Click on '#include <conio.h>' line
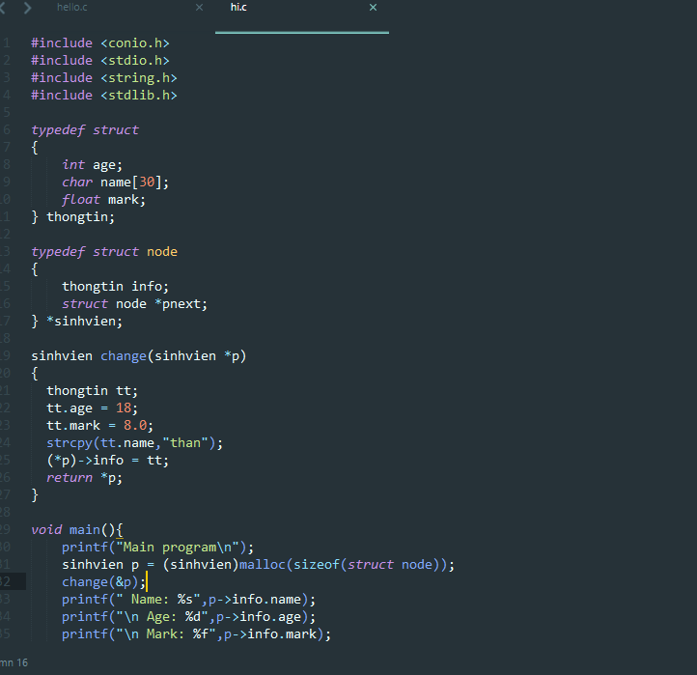697x675 pixels. 100,43
